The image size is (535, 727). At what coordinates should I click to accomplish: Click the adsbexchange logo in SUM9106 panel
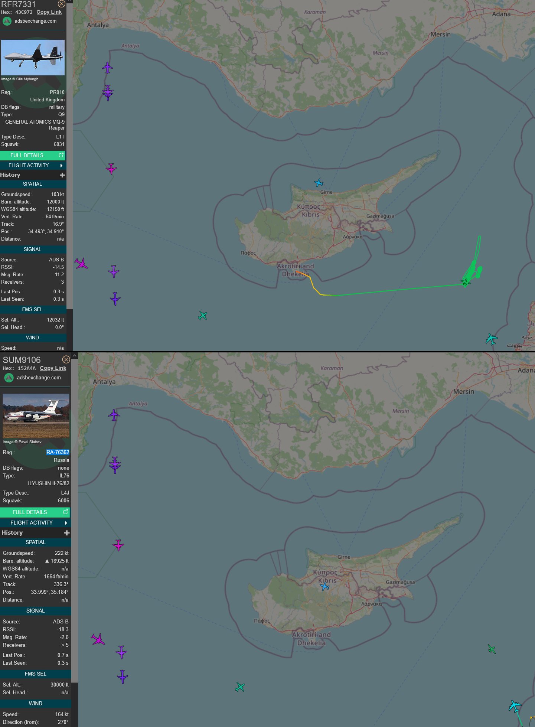pos(9,378)
